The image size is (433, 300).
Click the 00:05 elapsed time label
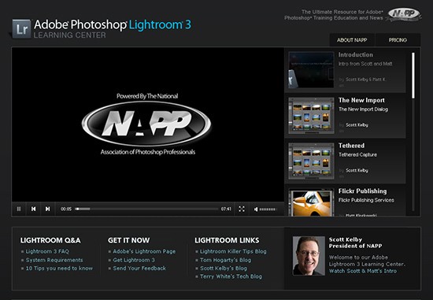(66, 209)
